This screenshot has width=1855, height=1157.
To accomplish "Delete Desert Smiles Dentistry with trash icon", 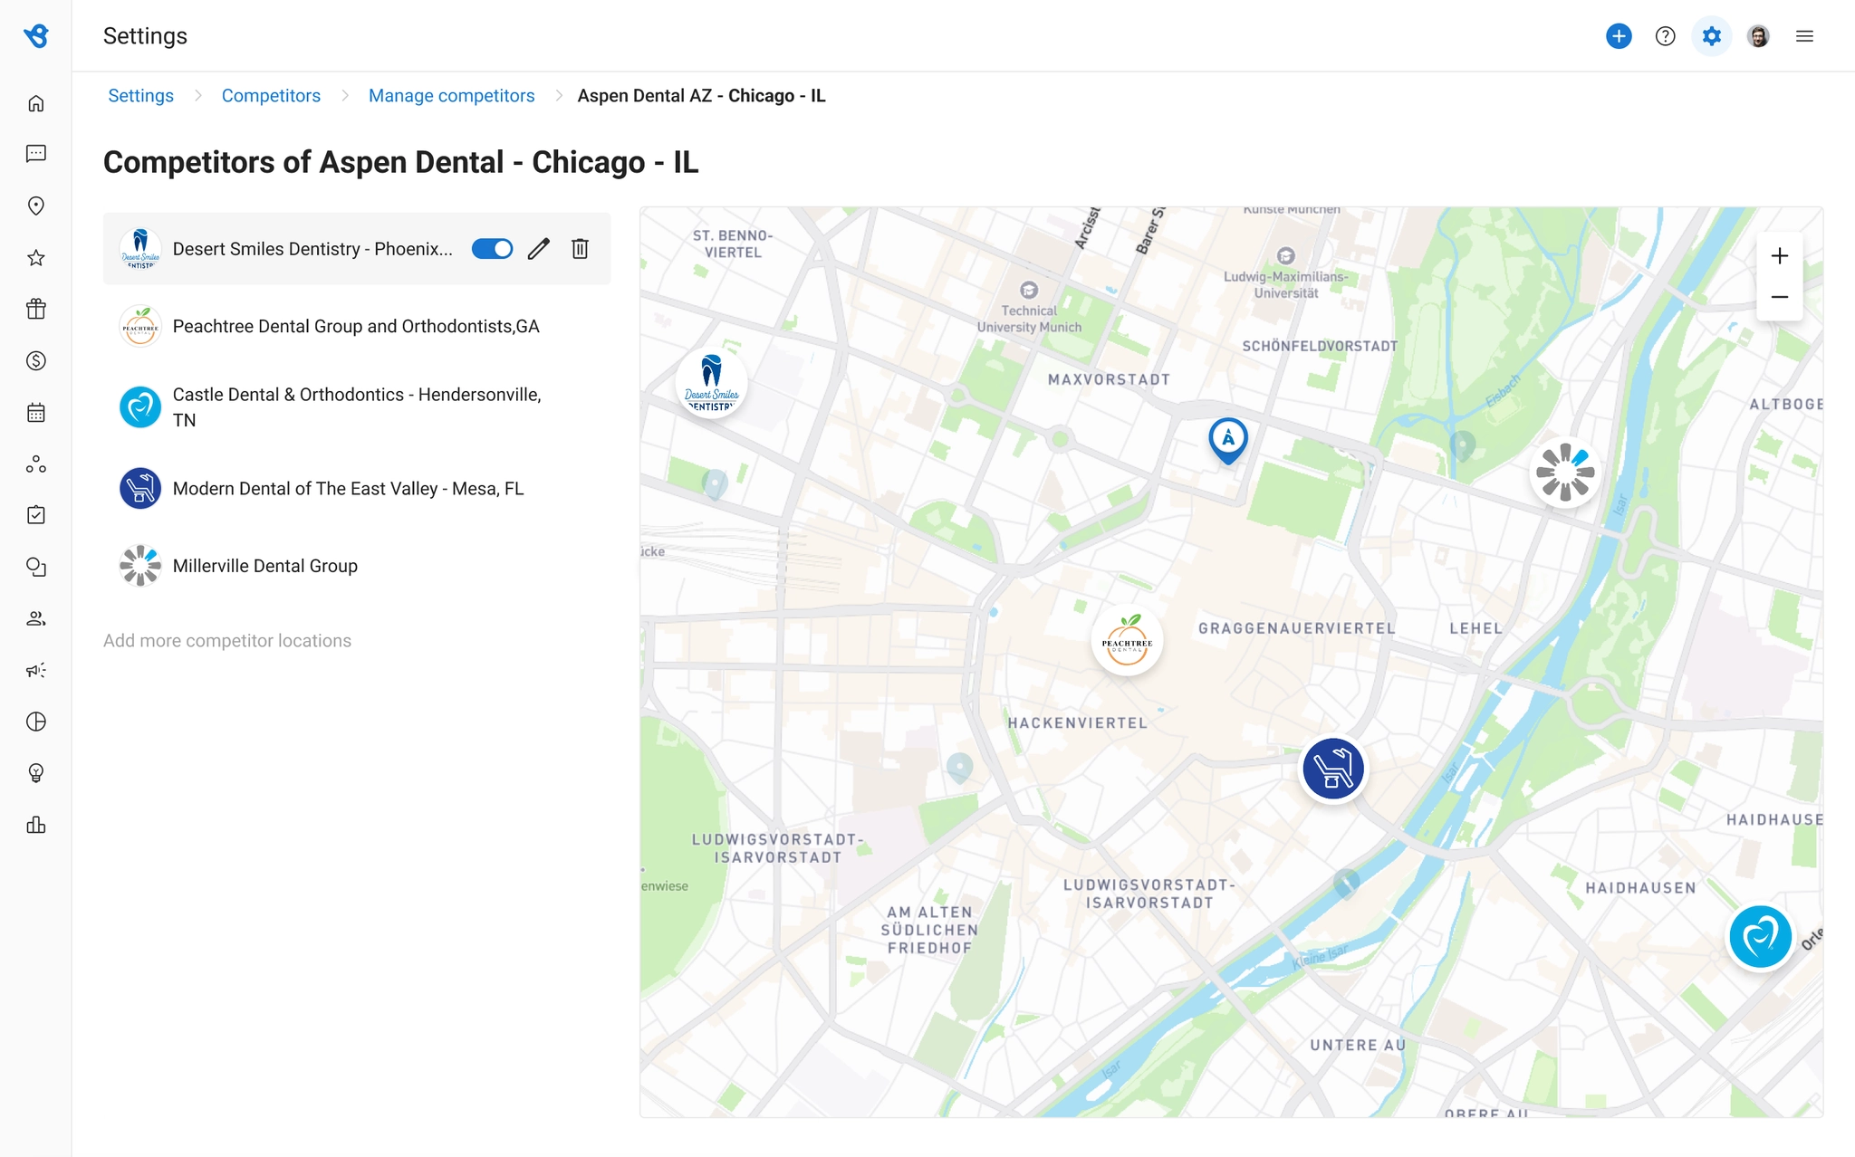I will click(581, 249).
